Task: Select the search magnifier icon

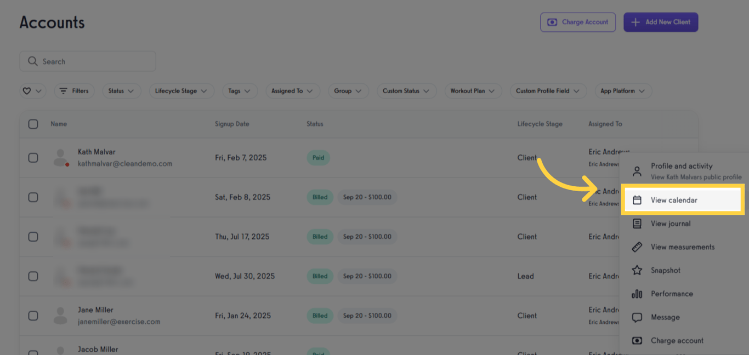Action: click(33, 61)
